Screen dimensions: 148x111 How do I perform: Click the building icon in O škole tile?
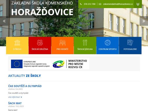tap(17, 42)
